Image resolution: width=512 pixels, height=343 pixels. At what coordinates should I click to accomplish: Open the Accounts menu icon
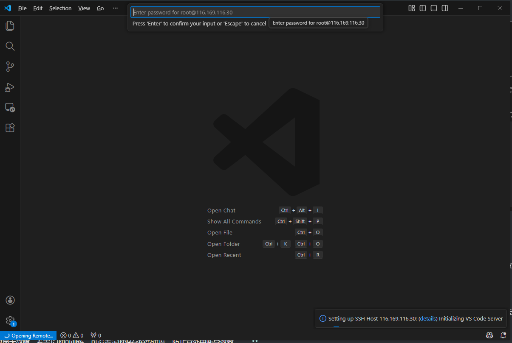(x=10, y=300)
